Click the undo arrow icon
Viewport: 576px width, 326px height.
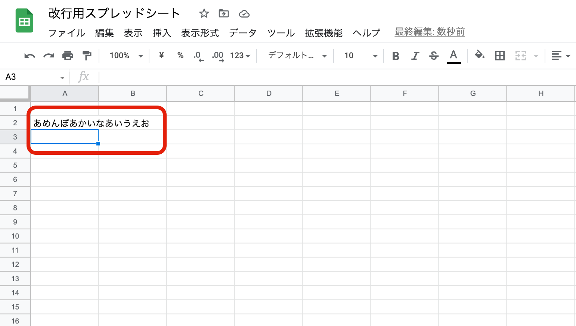tap(30, 56)
